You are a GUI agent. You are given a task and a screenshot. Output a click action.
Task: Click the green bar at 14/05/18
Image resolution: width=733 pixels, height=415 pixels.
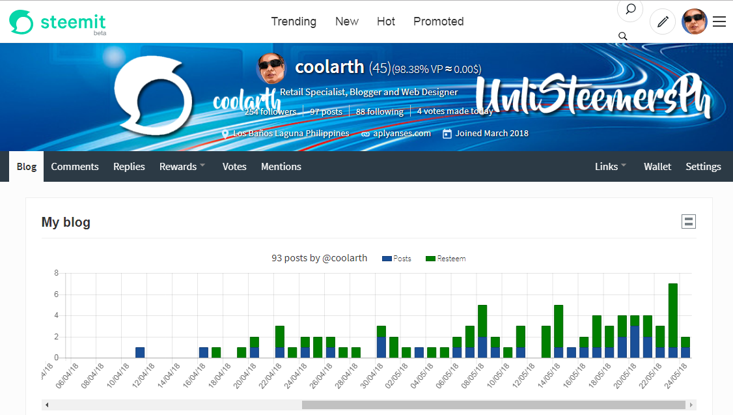(558, 326)
